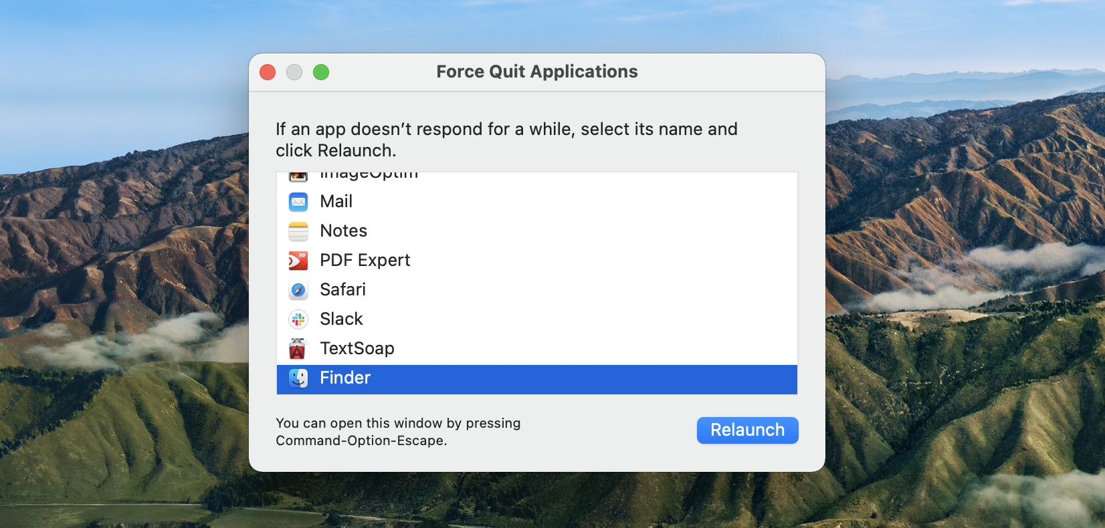1105x528 pixels.
Task: Pick the Slack name text
Action: click(341, 319)
